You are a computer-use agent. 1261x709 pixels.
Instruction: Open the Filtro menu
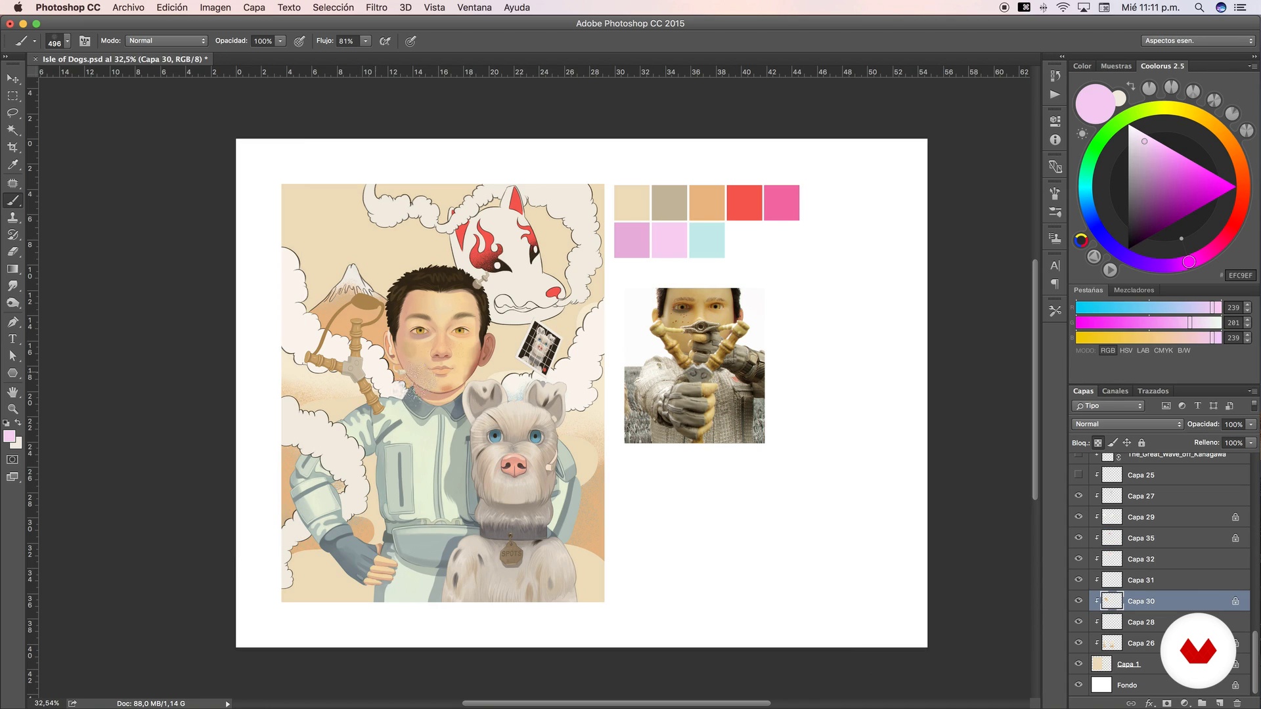[376, 7]
